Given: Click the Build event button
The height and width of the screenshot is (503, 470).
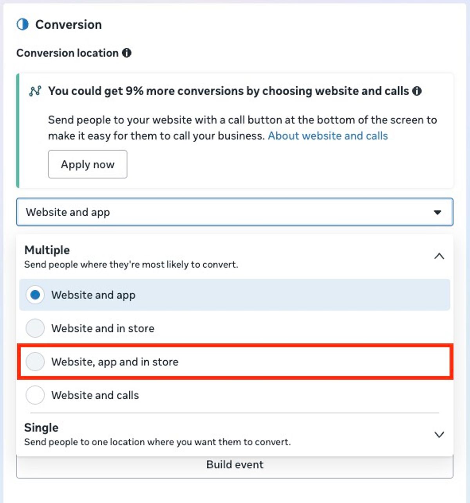Looking at the screenshot, I should (x=235, y=467).
